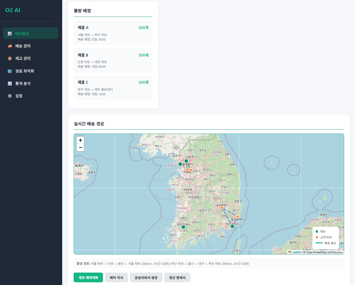Open the 정산 명세서 button
Image resolution: width=355 pixels, height=285 pixels.
[177, 277]
